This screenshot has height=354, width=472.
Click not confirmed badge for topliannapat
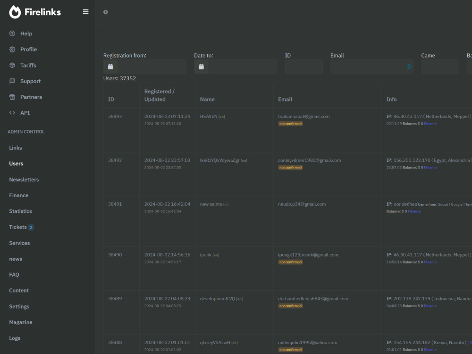click(x=290, y=124)
